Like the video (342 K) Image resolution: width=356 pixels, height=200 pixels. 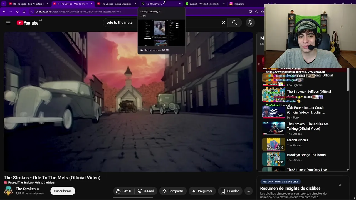[x=123, y=191]
